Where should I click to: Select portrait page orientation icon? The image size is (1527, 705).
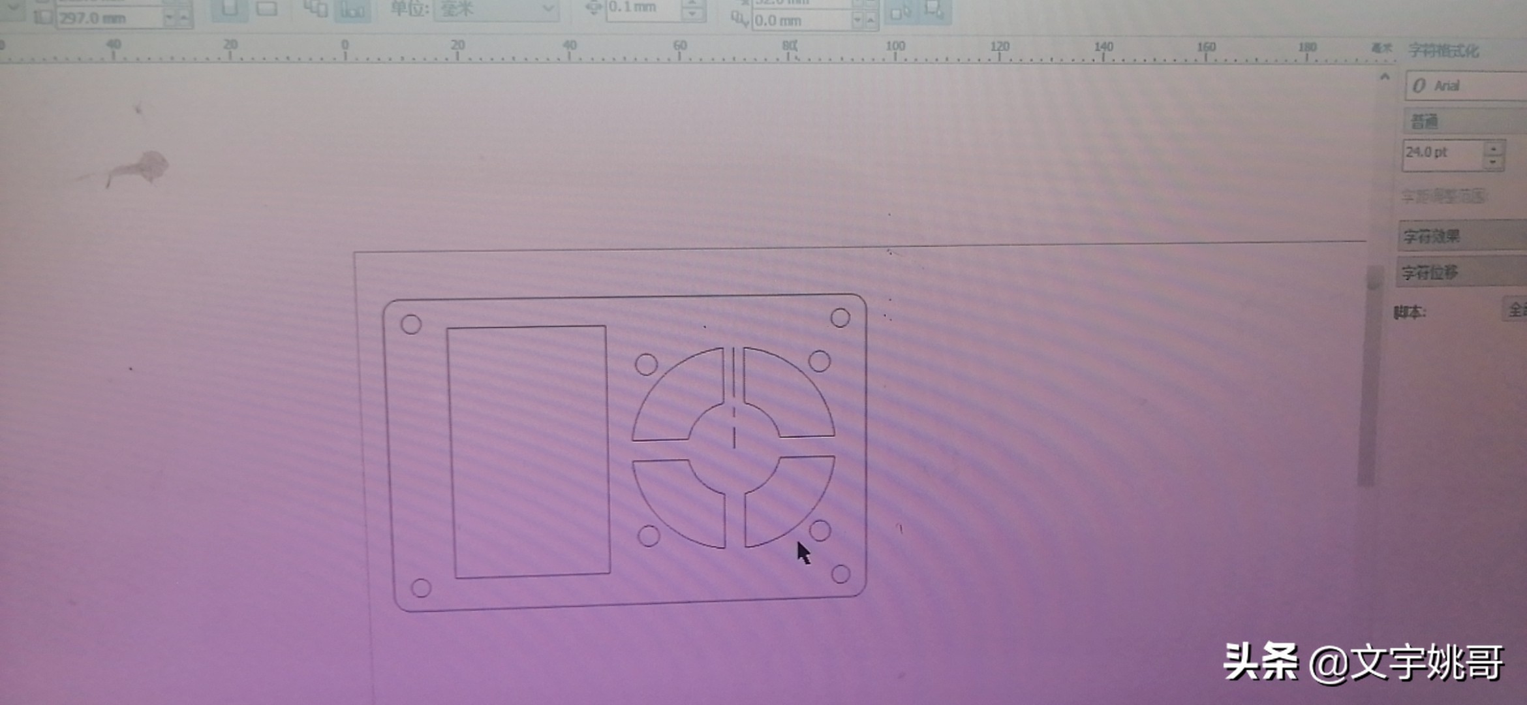pos(230,8)
